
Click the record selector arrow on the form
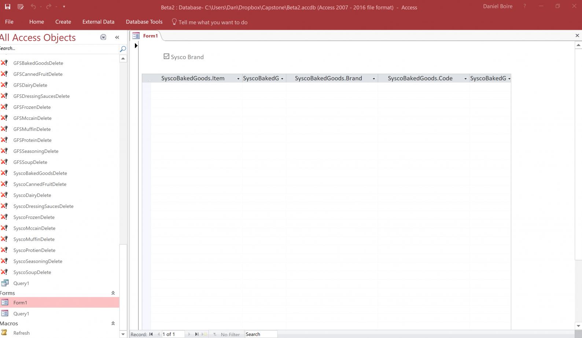click(x=136, y=46)
